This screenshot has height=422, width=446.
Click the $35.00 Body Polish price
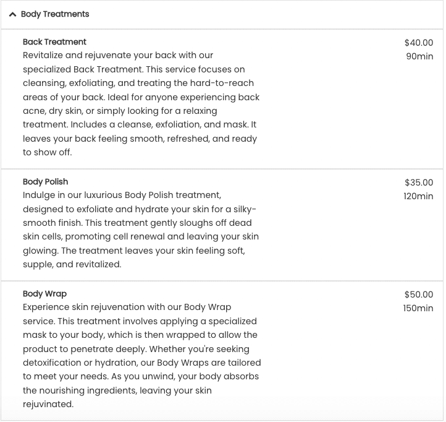(419, 183)
